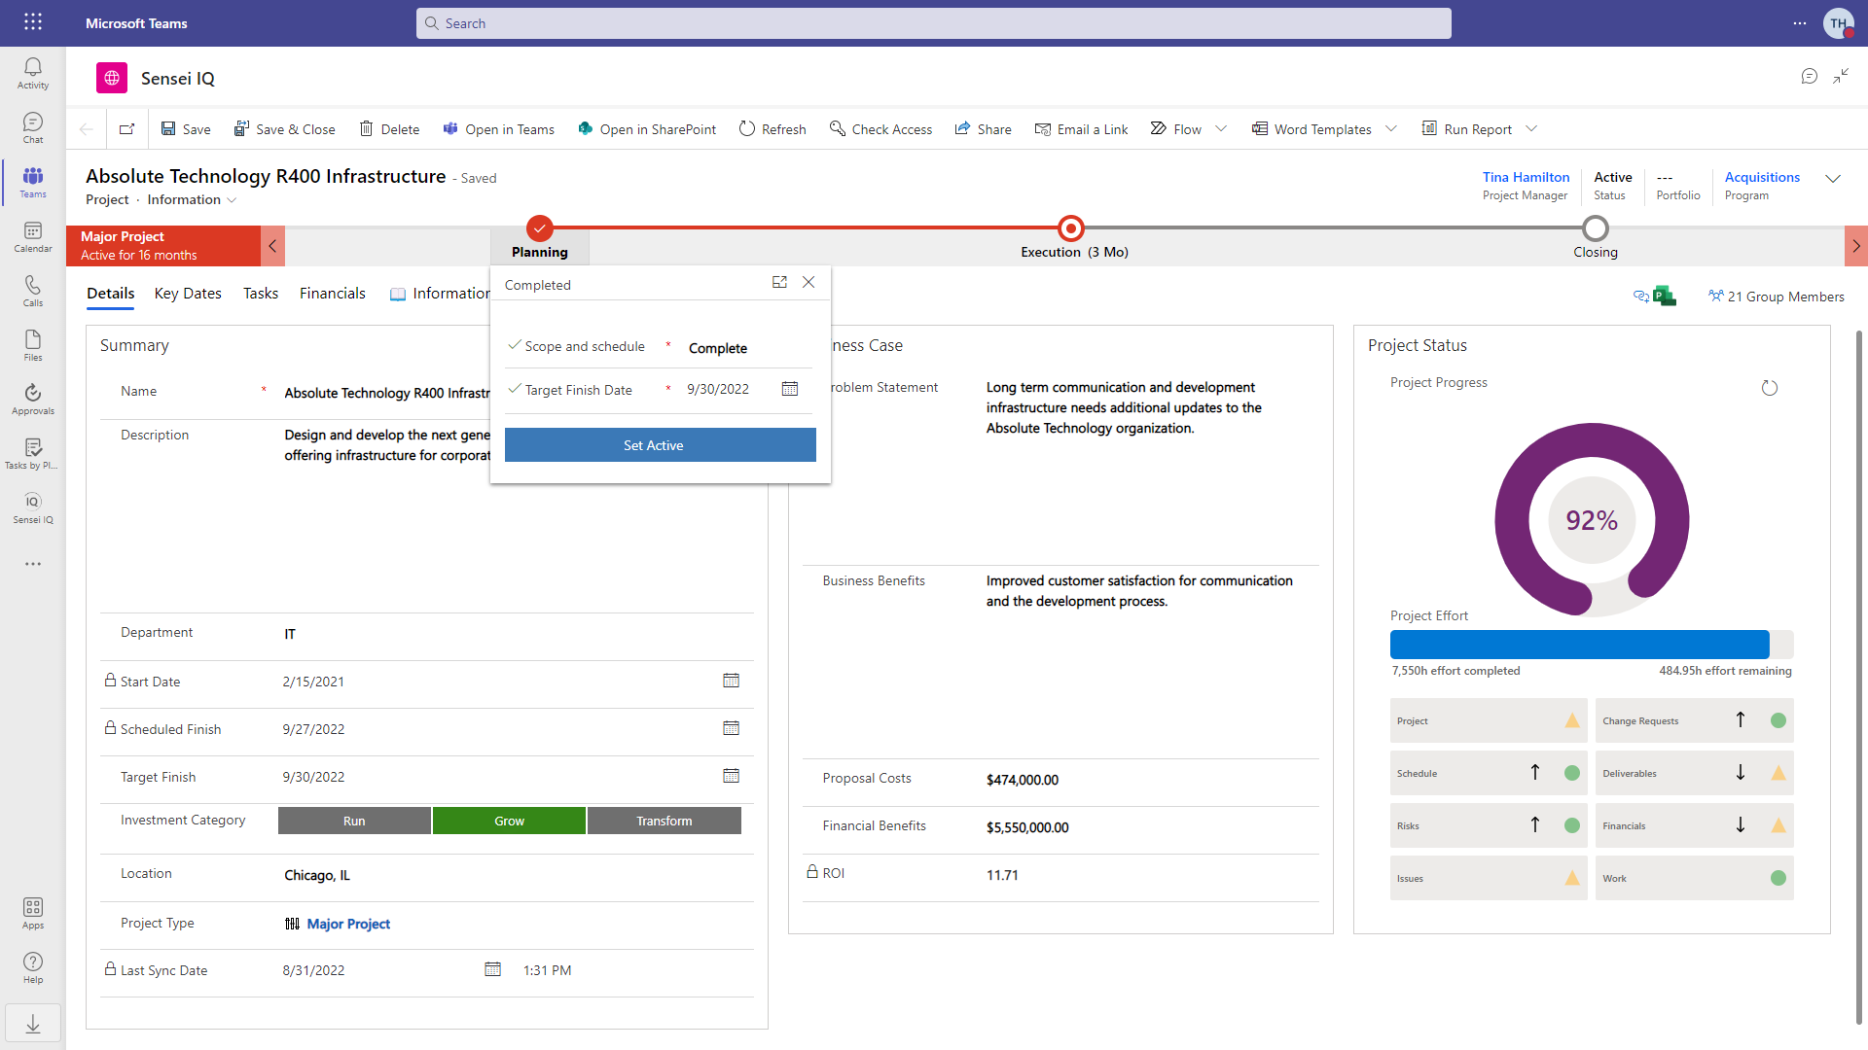Collapse the tab with the exit full screen icon
This screenshot has height=1050, width=1868.
click(1841, 76)
